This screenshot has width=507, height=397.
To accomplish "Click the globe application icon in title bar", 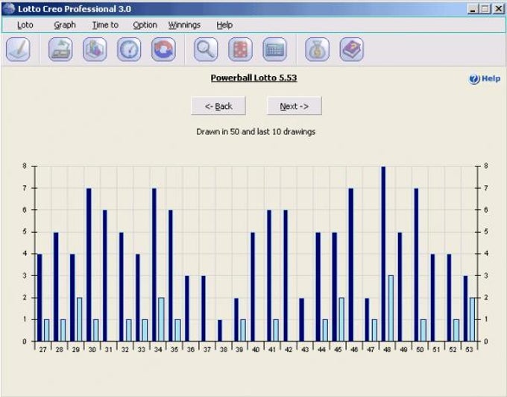I will click(9, 8).
